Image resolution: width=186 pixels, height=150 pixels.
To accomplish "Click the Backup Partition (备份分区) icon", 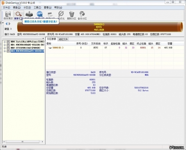I will tap(82, 14).
